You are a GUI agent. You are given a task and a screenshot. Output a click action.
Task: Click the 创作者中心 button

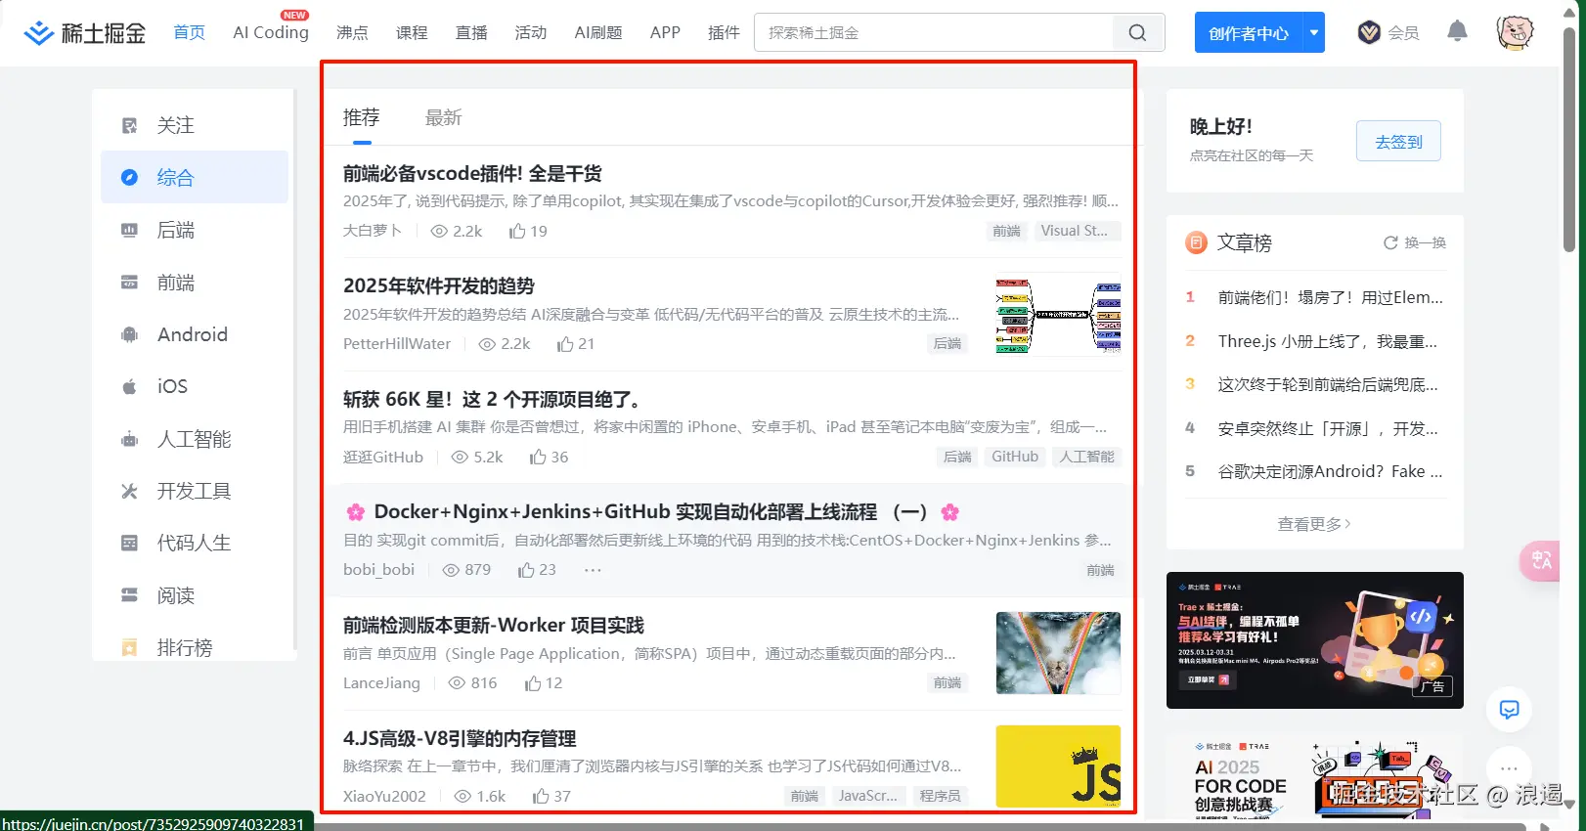[x=1249, y=33]
